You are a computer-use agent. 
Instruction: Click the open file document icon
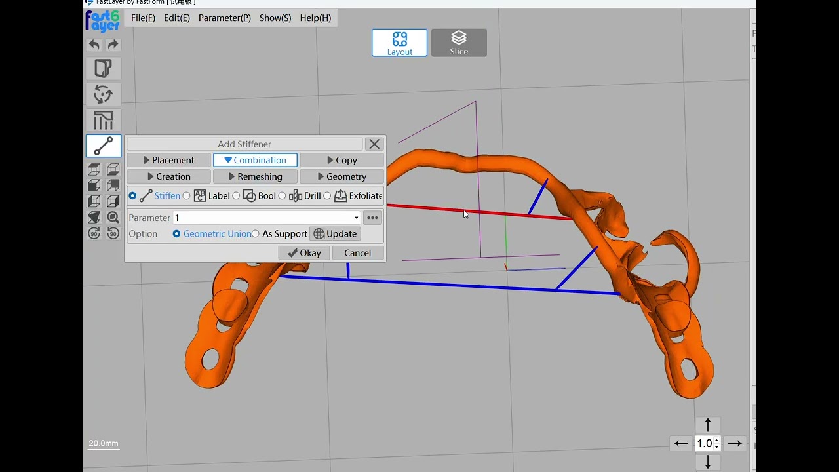click(x=103, y=68)
